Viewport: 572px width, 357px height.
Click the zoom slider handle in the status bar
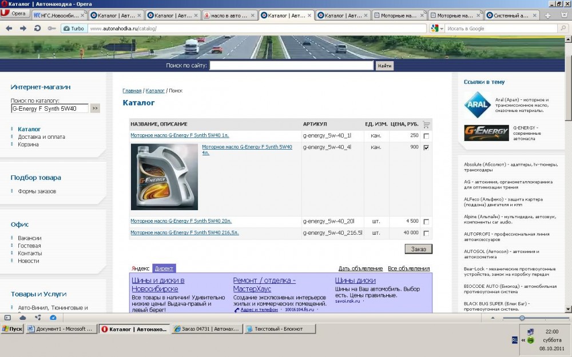point(522,318)
